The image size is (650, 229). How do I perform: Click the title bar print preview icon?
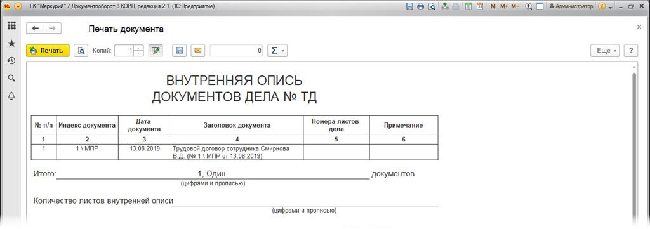tap(432, 6)
